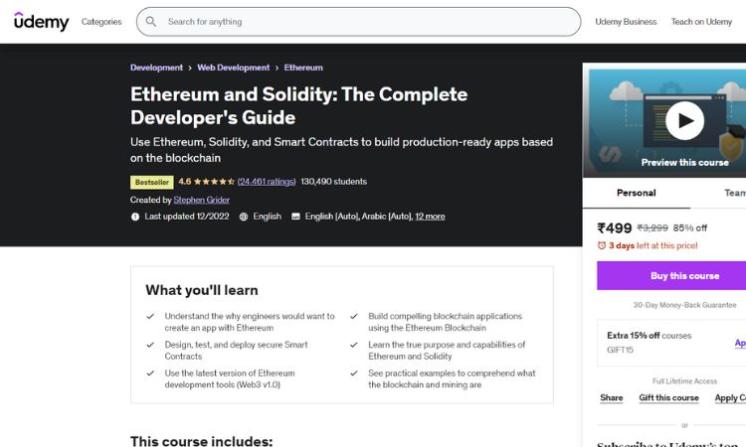Select the Personal tab
746x447 pixels.
pos(637,193)
